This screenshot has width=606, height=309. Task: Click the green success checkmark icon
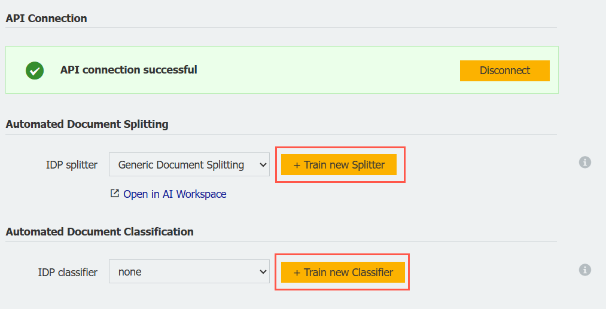[35, 71]
